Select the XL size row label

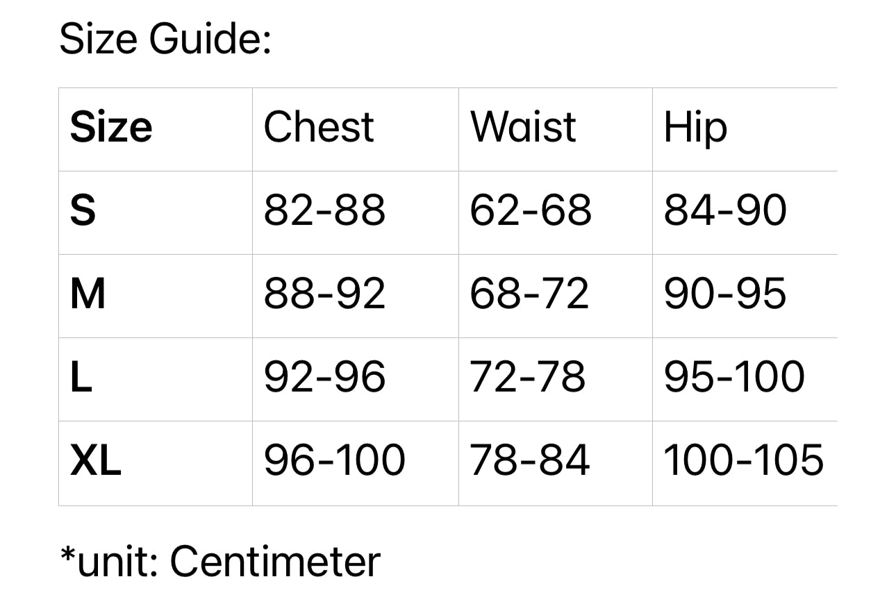[96, 460]
